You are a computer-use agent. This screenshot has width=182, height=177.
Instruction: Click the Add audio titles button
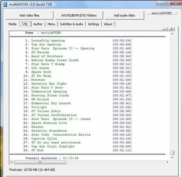click(x=125, y=15)
